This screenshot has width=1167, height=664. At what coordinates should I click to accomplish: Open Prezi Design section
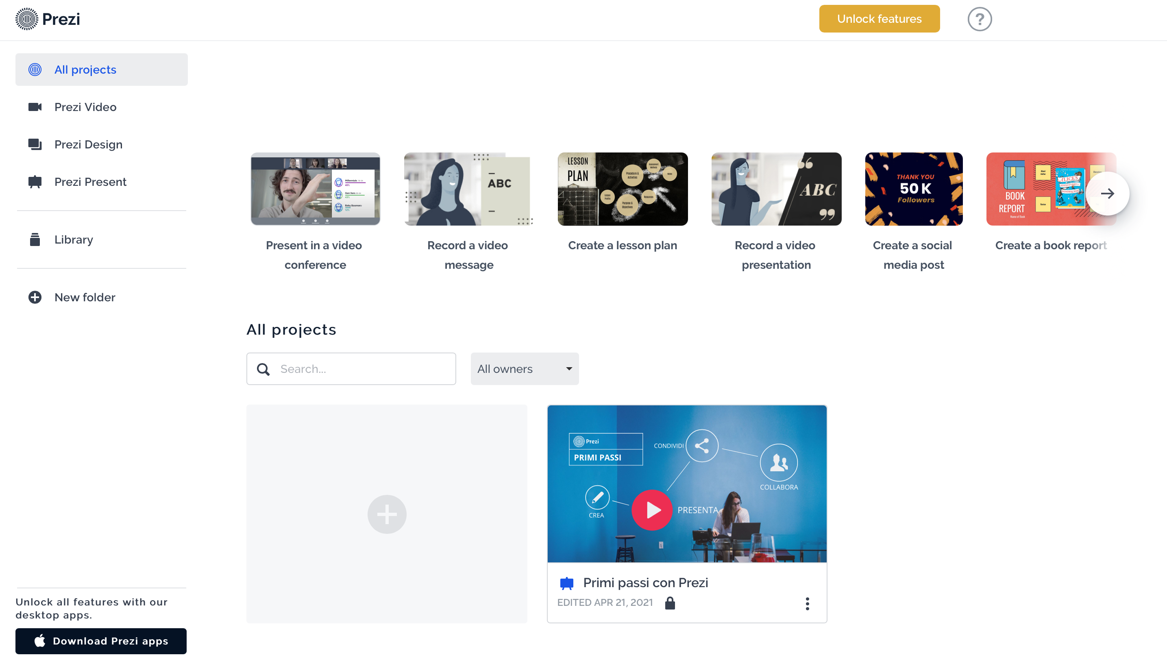[x=101, y=144]
